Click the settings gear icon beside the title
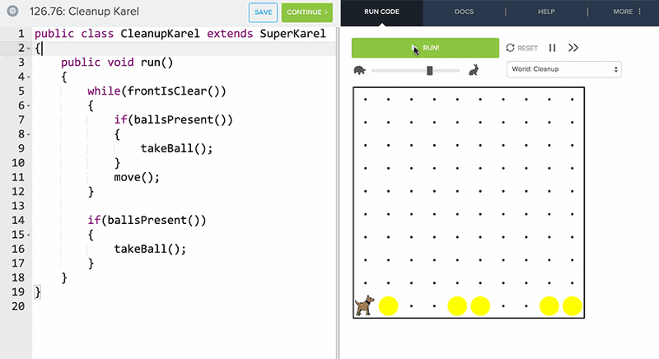The image size is (659, 359). pos(12,12)
